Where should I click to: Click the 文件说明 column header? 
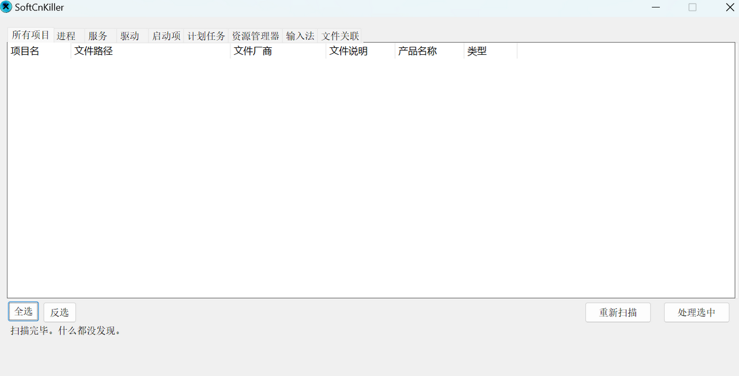click(x=360, y=51)
